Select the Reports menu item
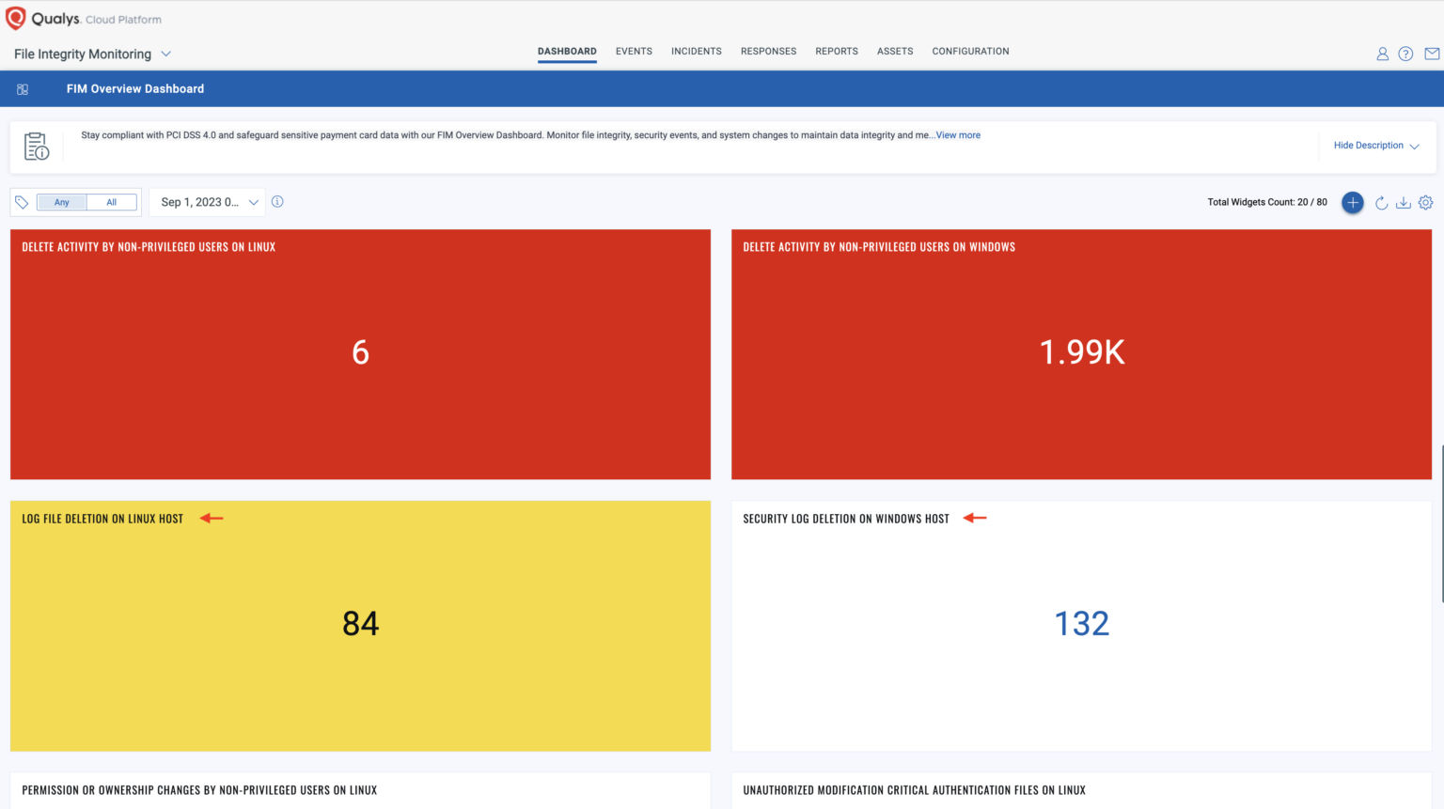Screen dimensions: 1444x809 click(x=836, y=51)
